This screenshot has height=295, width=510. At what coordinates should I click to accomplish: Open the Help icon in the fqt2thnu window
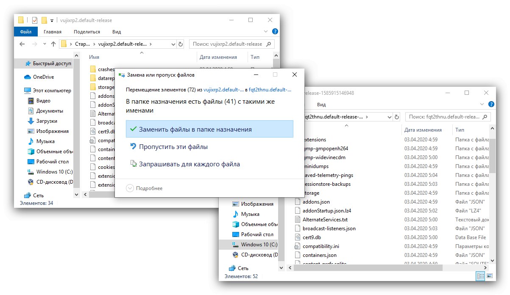[491, 105]
